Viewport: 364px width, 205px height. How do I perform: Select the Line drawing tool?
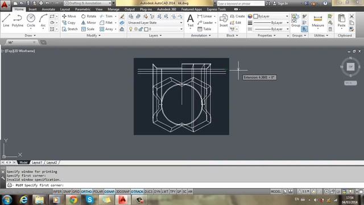pyautogui.click(x=6, y=20)
